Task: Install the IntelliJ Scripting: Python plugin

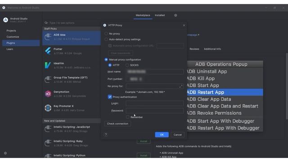Action: [144, 155]
